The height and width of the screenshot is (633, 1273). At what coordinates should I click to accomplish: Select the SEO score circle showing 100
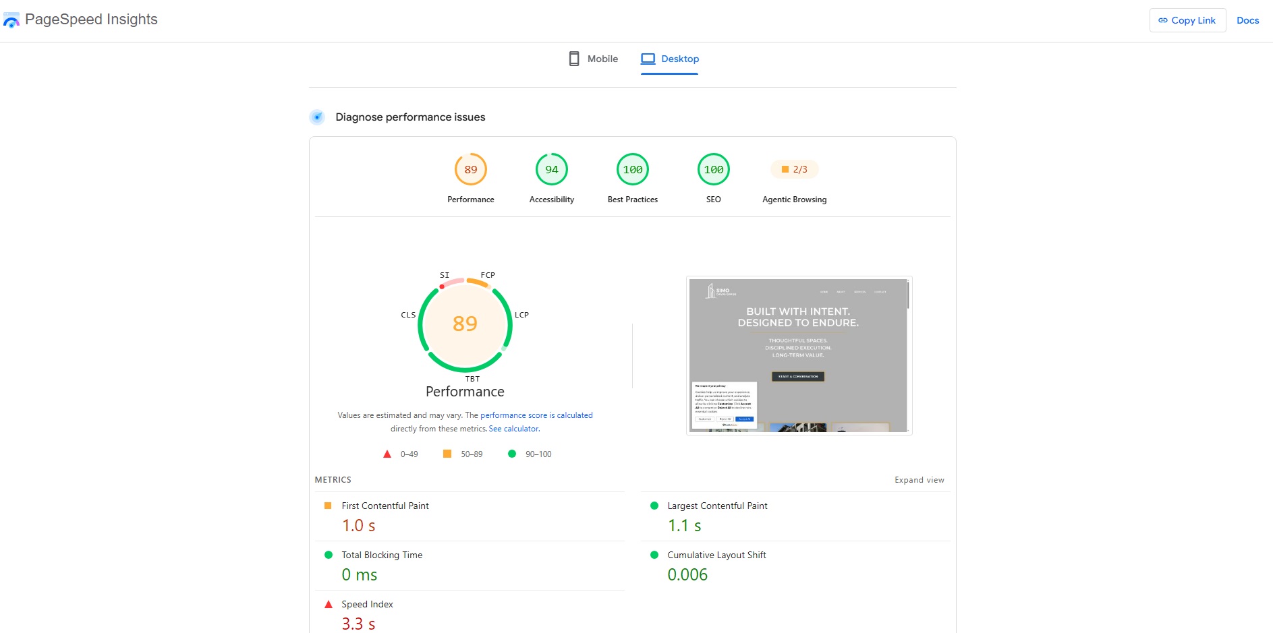coord(714,169)
